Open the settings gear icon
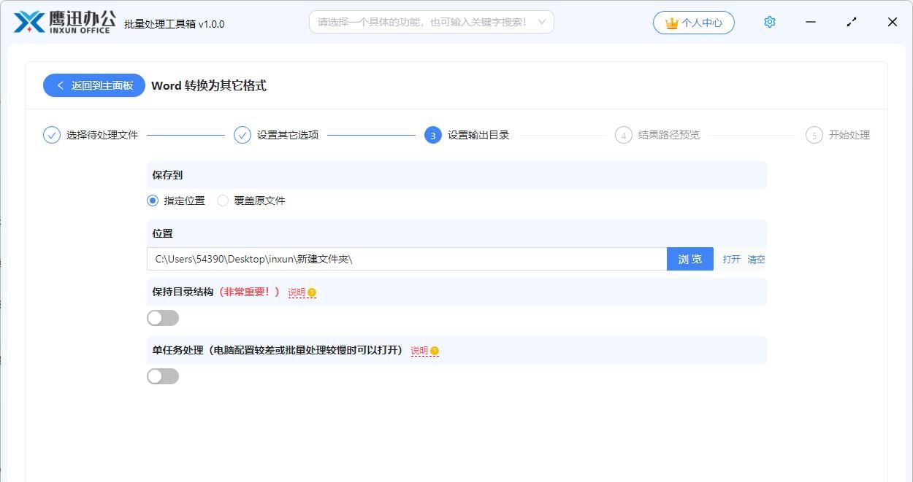This screenshot has height=482, width=913. 769,22
